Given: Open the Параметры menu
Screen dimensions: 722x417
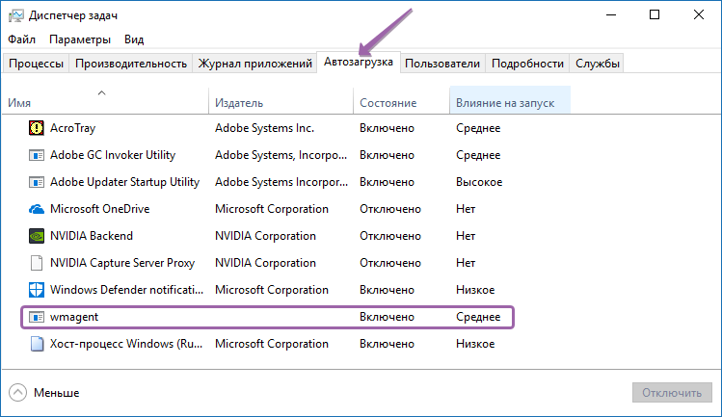Looking at the screenshot, I should 81,39.
